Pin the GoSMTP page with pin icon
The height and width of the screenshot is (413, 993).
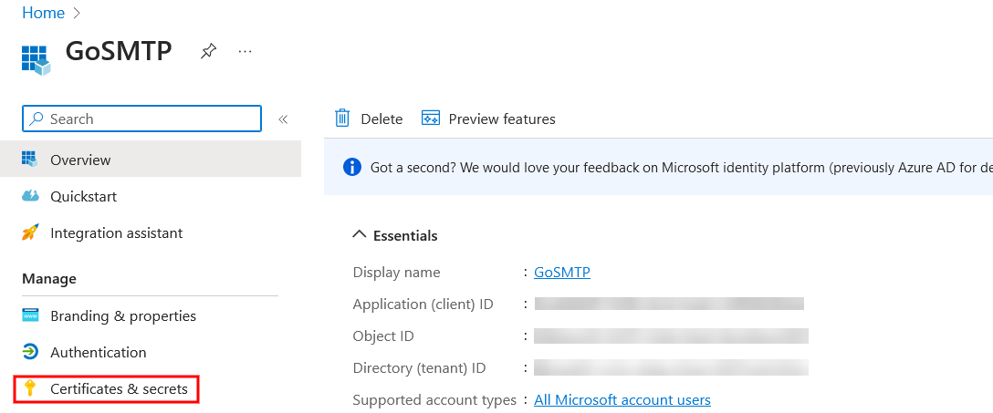coord(208,51)
